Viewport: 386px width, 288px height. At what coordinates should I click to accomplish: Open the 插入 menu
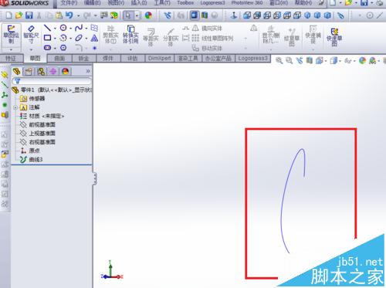point(139,3)
